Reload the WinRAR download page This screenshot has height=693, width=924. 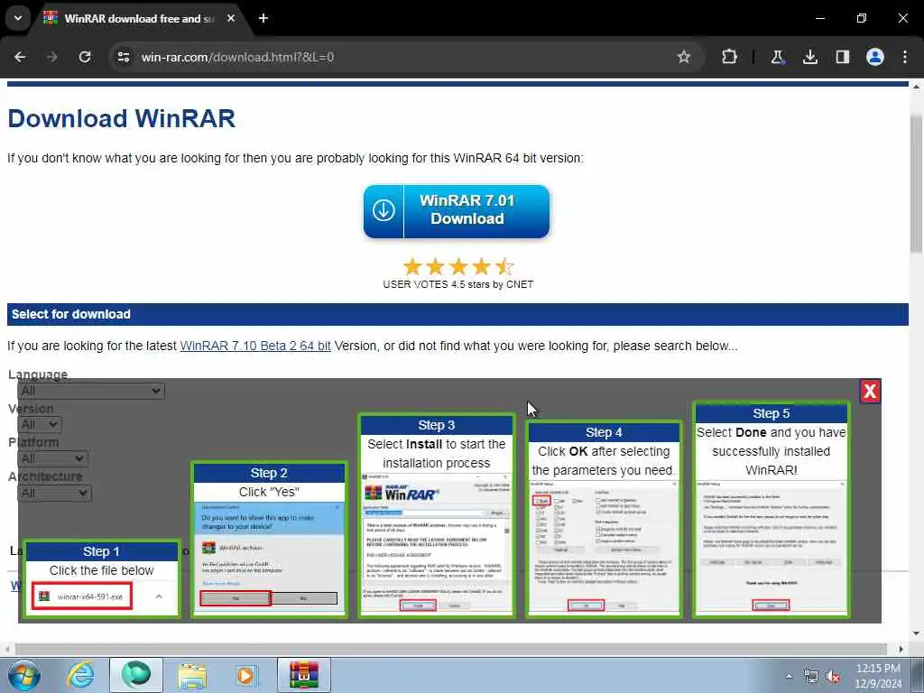[85, 57]
